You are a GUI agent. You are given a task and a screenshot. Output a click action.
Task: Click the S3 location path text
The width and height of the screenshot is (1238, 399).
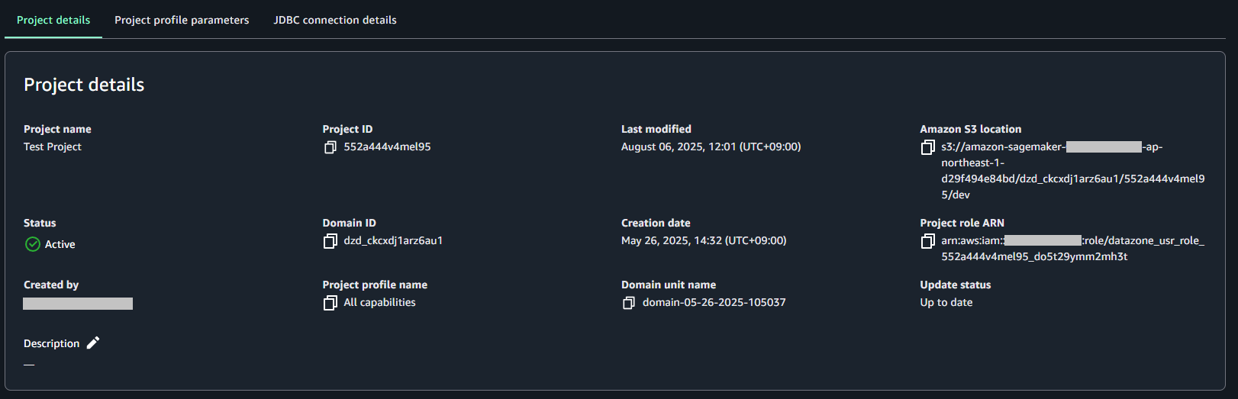[1072, 179]
